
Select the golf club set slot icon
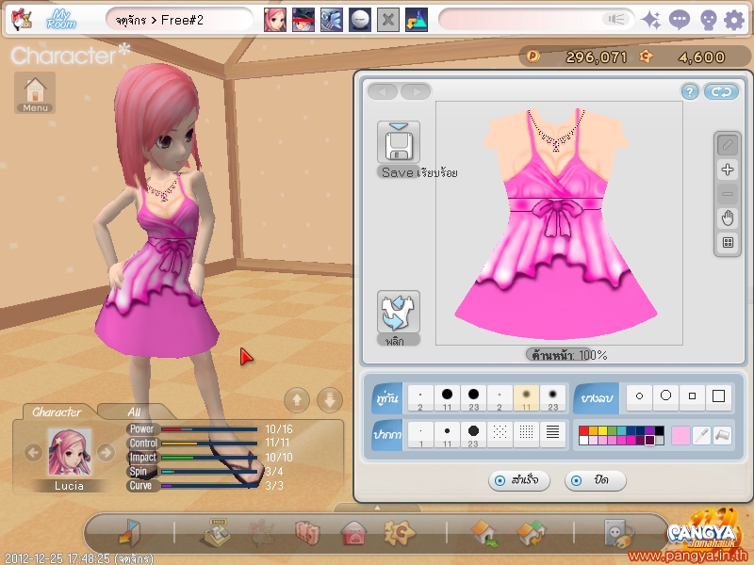(x=332, y=20)
